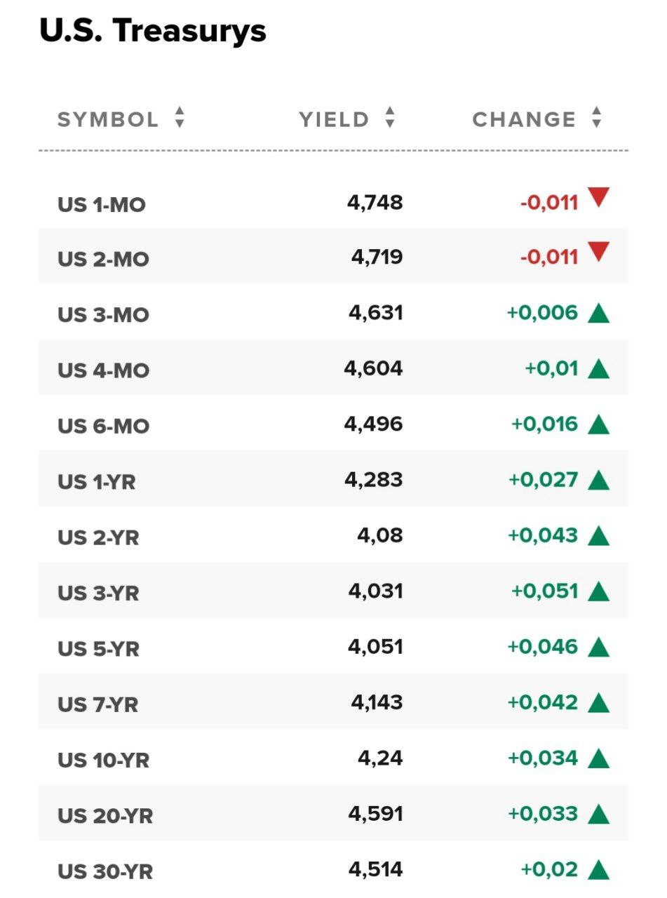667x898 pixels.
Task: Open the US 1-MO treasury link
Action: tap(102, 205)
